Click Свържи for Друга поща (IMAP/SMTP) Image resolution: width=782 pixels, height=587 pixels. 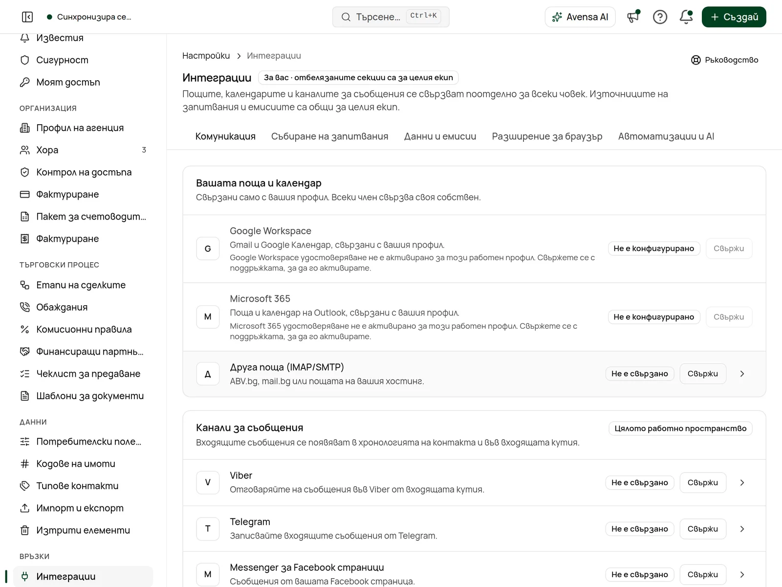(x=703, y=374)
